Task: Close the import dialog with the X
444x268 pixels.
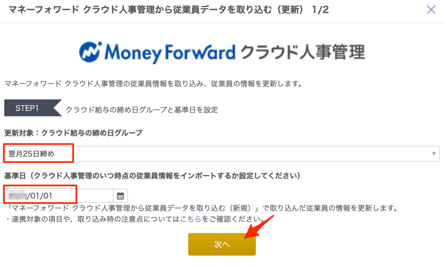Action: 431,10
